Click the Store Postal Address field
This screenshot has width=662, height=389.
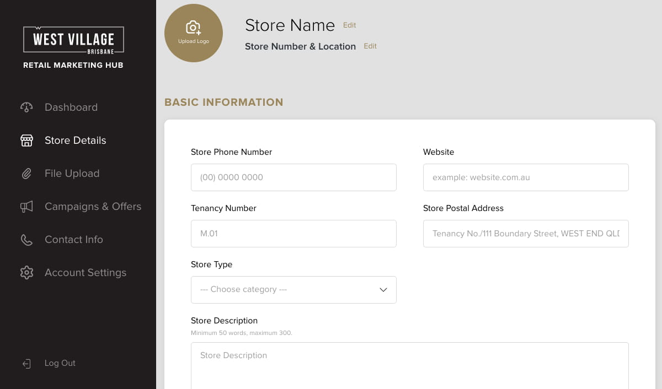click(526, 234)
